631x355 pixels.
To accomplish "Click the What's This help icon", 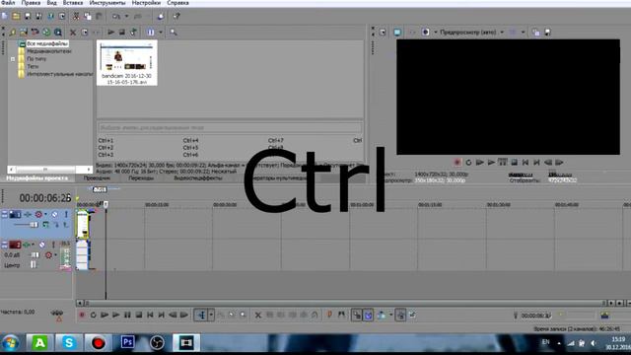I will tap(176, 16).
